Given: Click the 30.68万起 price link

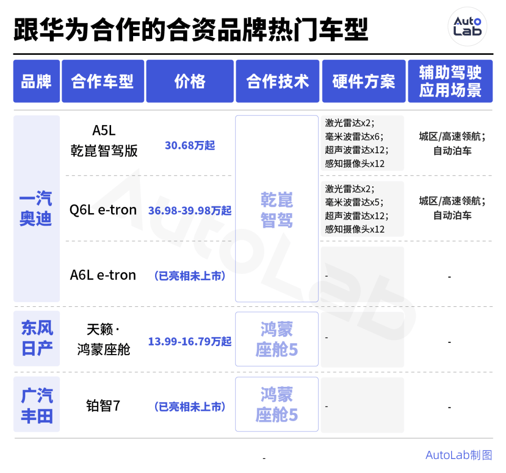Looking at the screenshot, I should pyautogui.click(x=189, y=145).
